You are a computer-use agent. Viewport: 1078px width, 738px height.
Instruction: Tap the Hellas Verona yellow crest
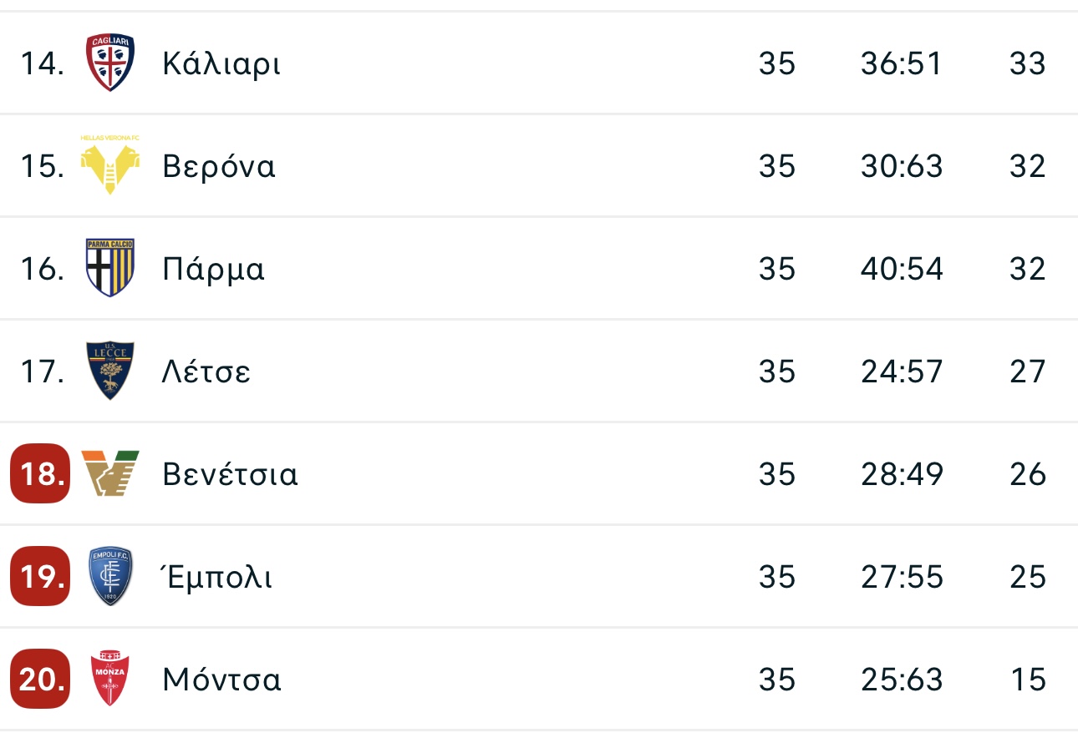(x=109, y=164)
